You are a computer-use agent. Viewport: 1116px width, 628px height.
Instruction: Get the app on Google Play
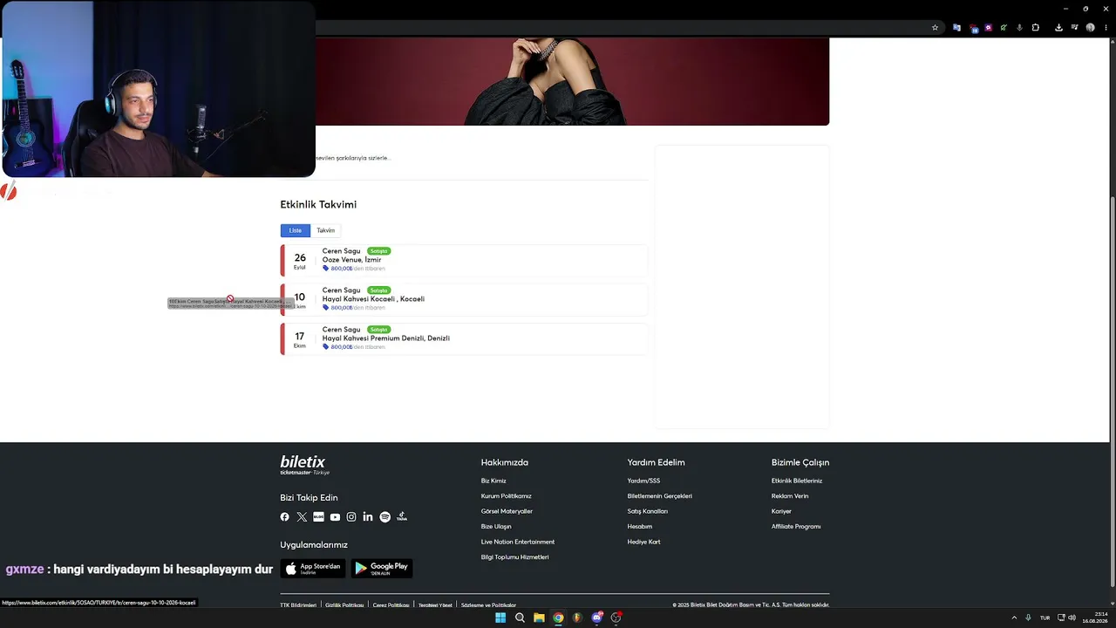click(382, 569)
